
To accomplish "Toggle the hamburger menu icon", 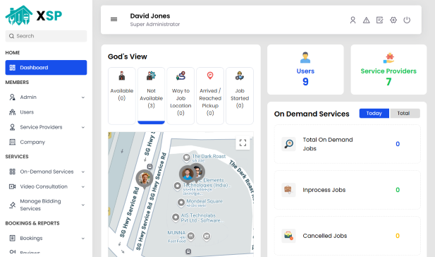I will pyautogui.click(x=114, y=20).
